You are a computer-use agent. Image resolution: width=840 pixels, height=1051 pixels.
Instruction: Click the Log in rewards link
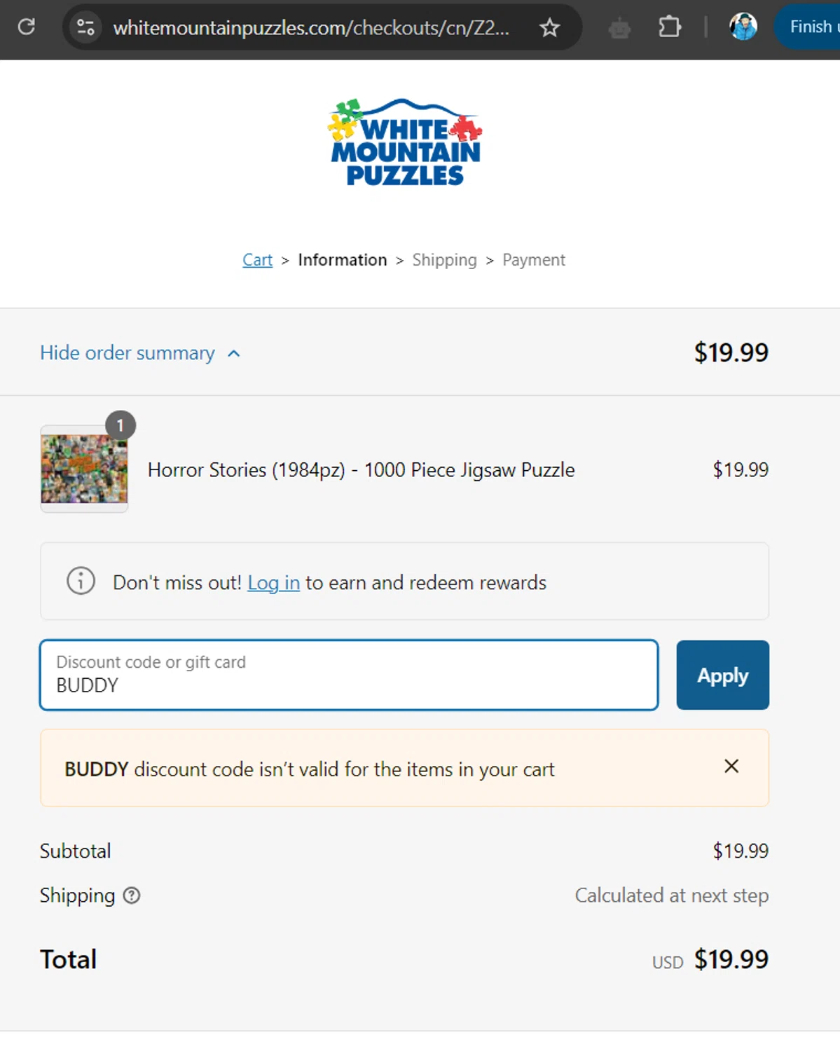[x=273, y=583]
